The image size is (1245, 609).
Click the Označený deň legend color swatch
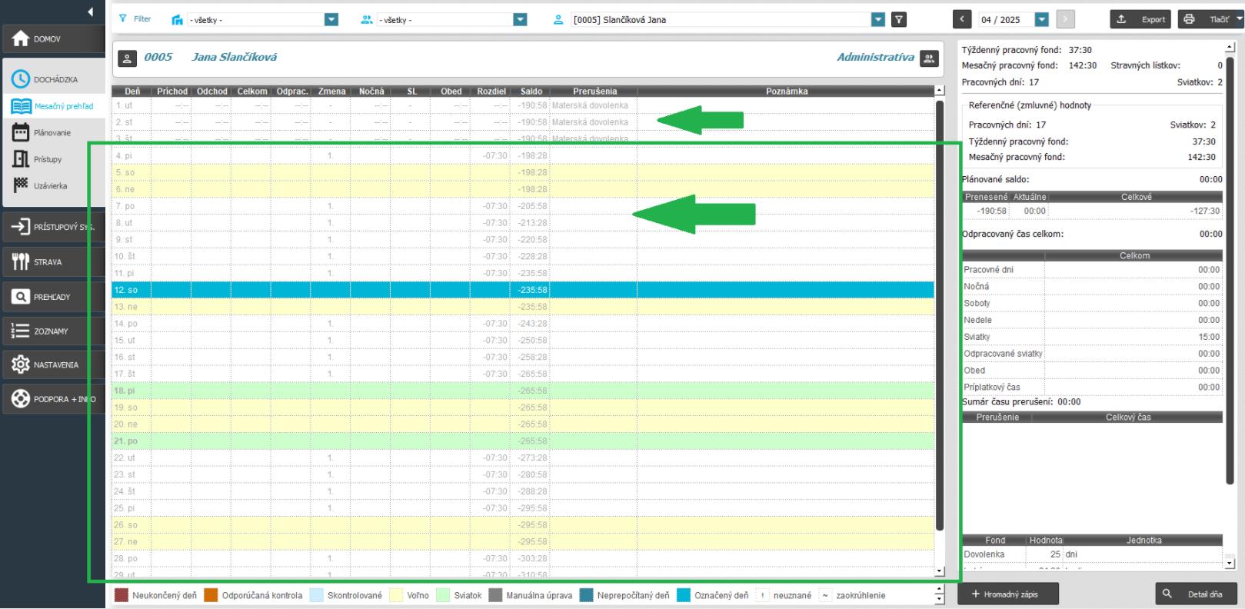click(x=683, y=595)
